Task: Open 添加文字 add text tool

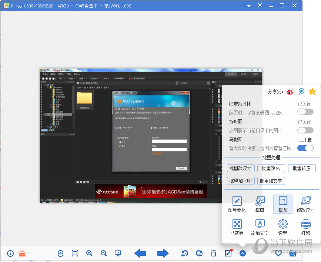Action: coord(260,227)
